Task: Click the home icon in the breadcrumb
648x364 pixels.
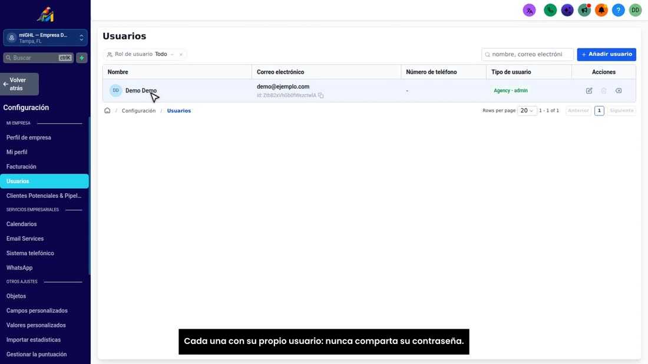Action: [x=107, y=110]
